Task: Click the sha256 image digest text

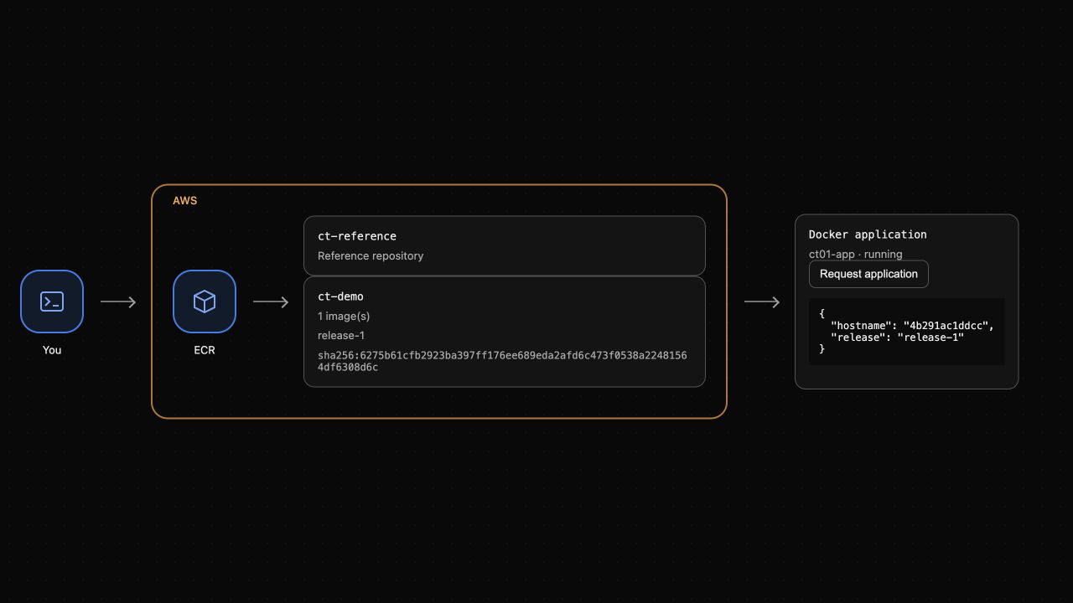Action: pos(502,361)
